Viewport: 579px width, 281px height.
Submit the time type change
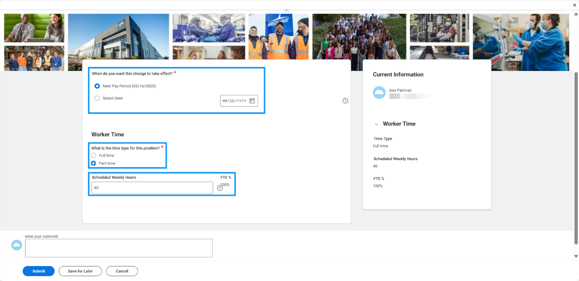pyautogui.click(x=38, y=271)
